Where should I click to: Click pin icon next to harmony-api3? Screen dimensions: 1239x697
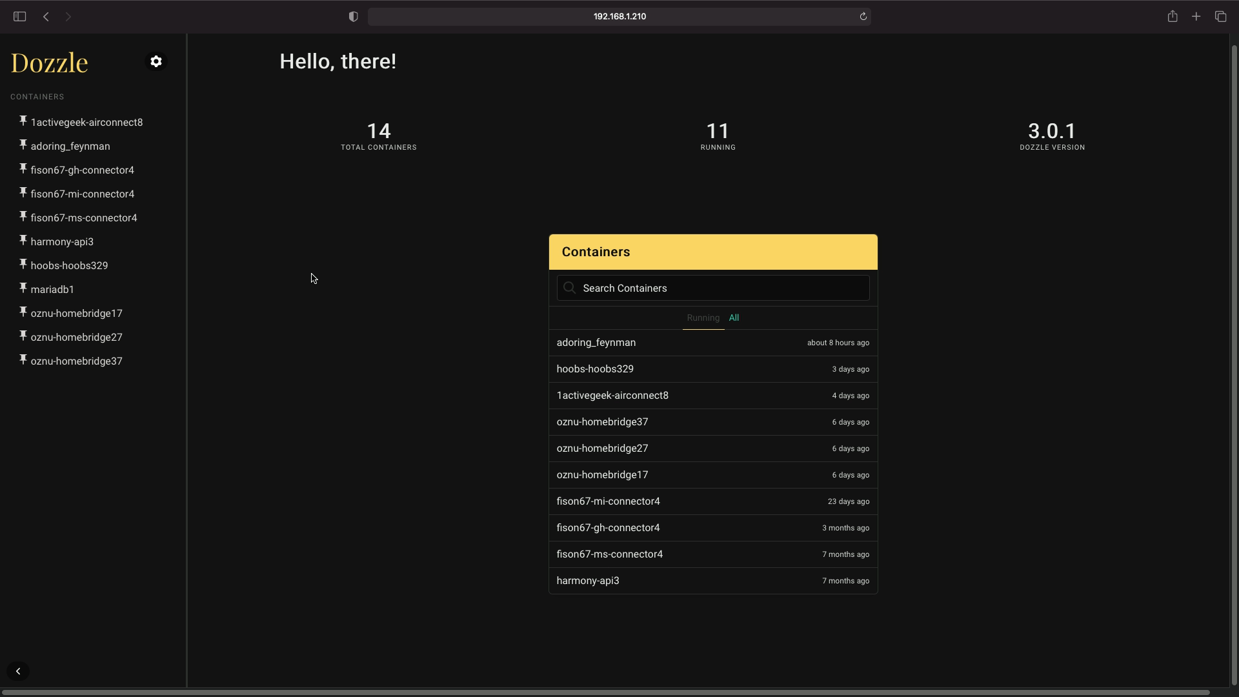(23, 240)
